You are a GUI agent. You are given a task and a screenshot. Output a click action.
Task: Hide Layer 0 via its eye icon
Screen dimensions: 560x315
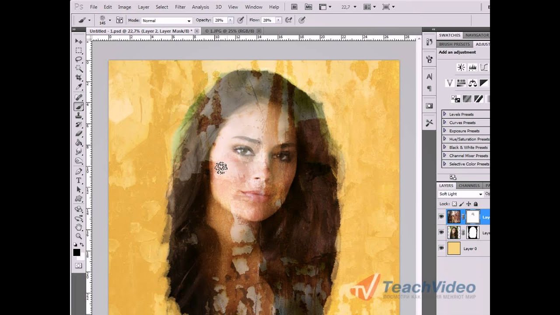click(x=441, y=248)
